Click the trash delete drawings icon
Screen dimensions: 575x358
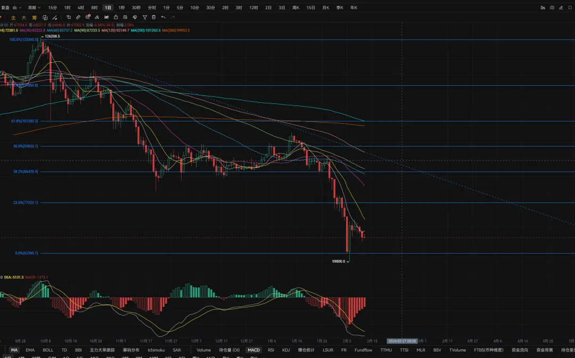154,17
